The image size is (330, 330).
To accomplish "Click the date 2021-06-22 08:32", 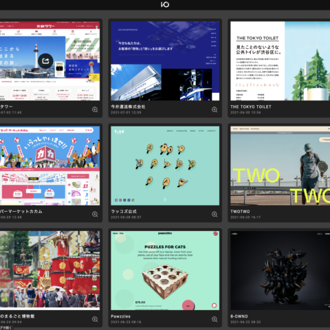I will coord(245,322).
